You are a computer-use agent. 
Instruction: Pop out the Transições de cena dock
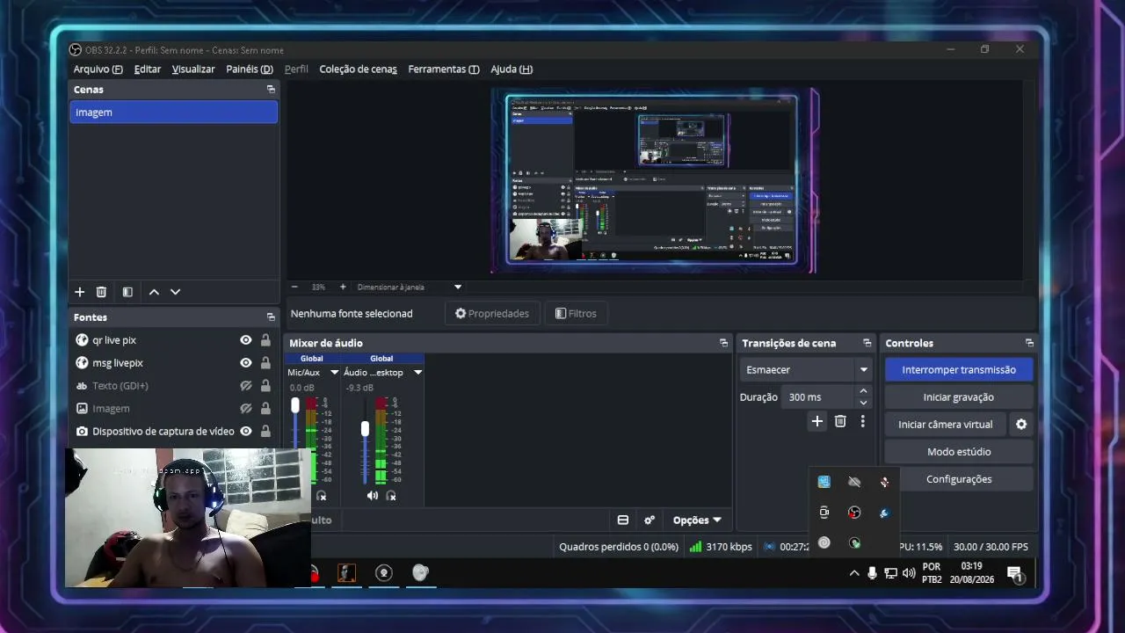click(867, 343)
